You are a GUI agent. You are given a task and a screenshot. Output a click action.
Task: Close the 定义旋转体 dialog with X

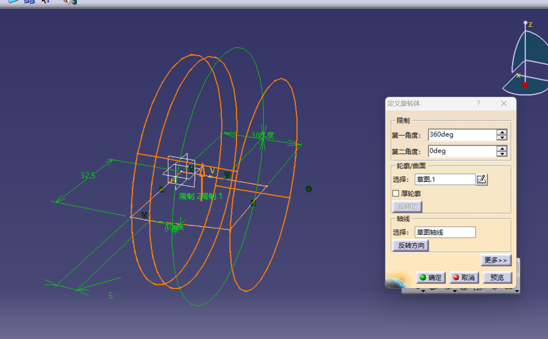point(504,104)
